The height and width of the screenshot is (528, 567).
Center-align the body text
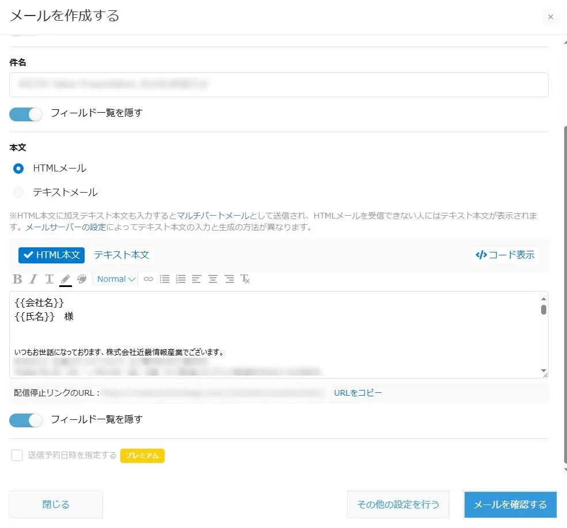click(x=213, y=279)
